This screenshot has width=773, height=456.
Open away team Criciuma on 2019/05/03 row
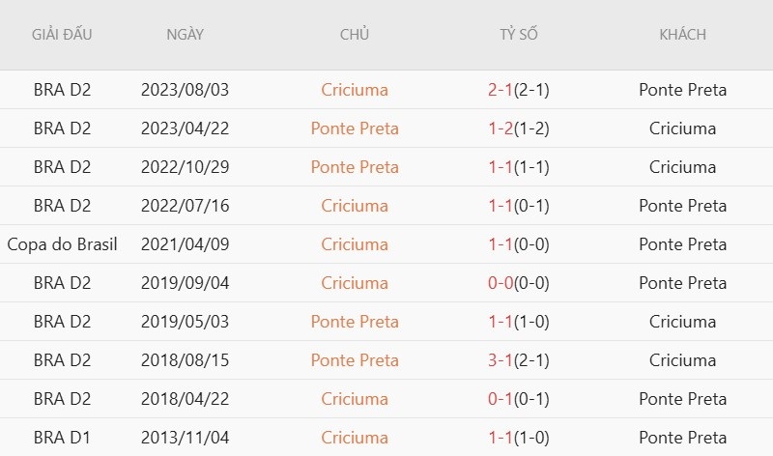point(683,322)
